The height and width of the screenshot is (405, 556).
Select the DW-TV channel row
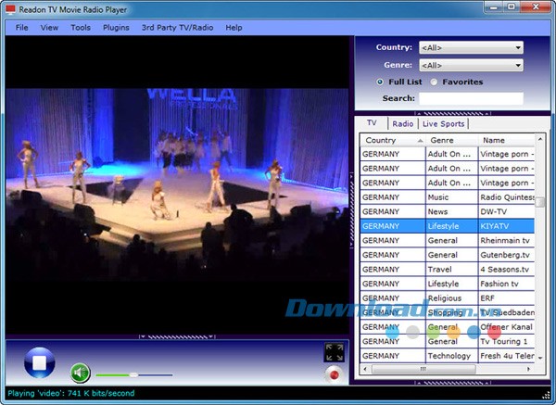(x=448, y=211)
